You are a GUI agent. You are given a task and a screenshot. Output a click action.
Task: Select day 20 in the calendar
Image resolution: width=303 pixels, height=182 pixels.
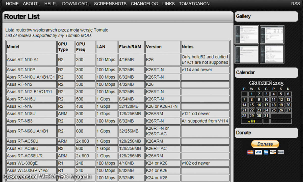coord(288,105)
